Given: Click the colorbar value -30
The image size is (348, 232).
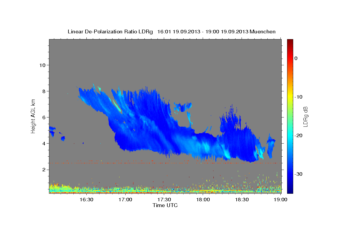Looking at the screenshot, I should tap(298, 174).
